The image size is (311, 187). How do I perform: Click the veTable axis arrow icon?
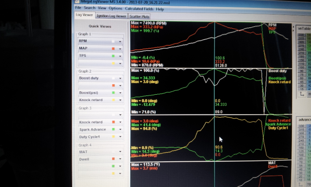tap(302, 94)
